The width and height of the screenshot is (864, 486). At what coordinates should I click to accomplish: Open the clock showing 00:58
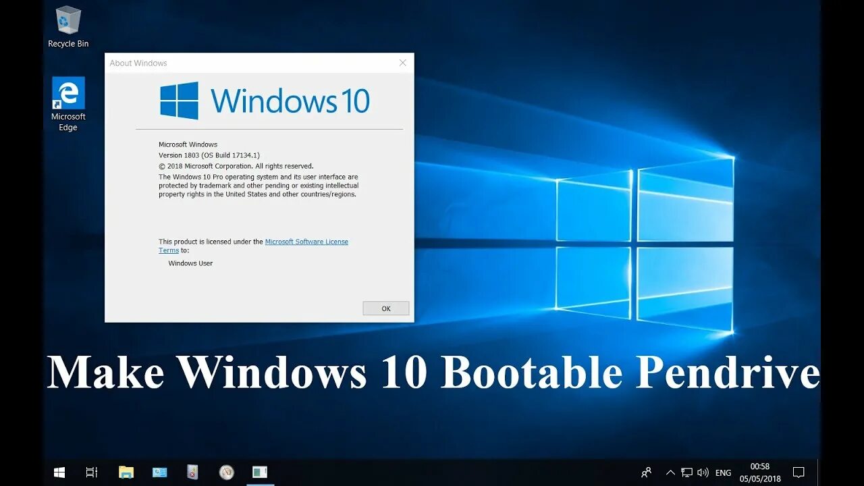point(760,473)
